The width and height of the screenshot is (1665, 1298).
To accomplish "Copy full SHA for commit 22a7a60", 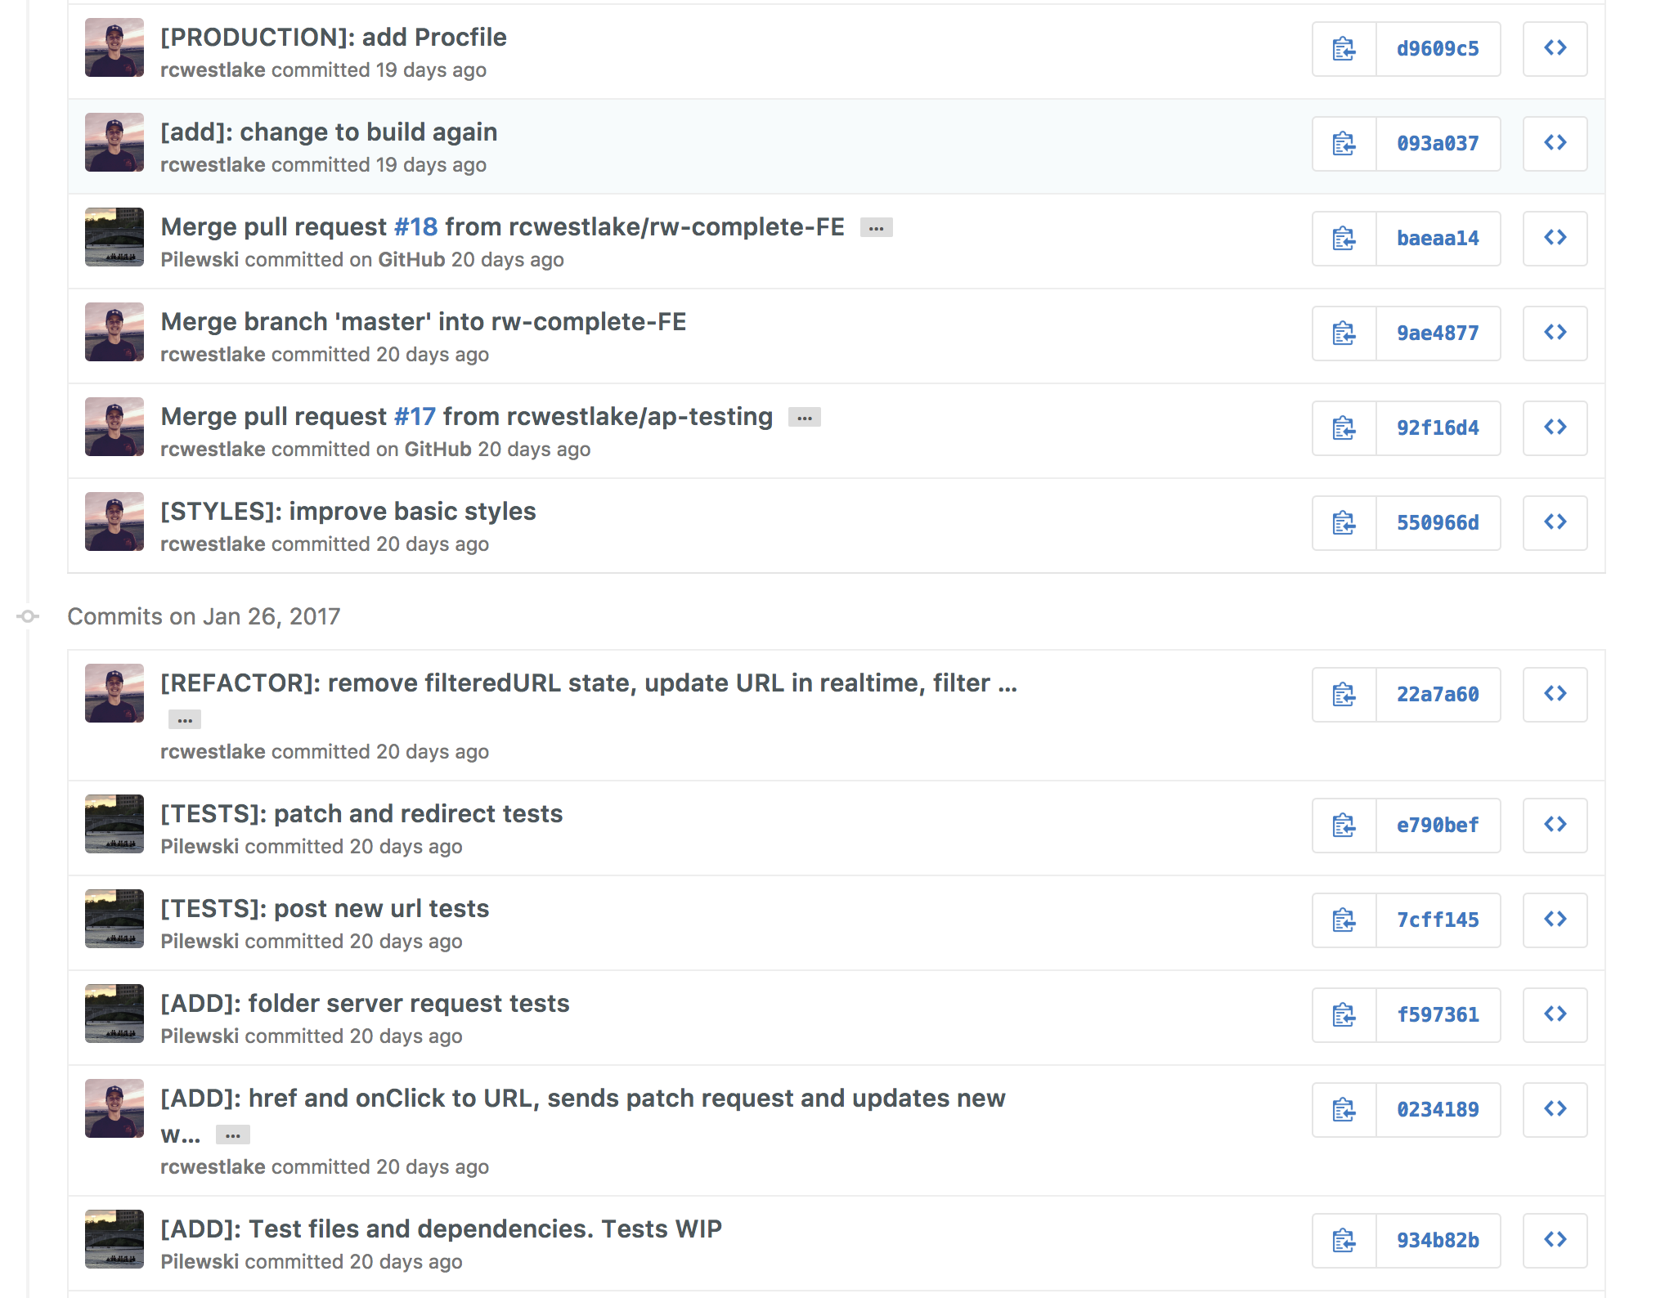I will tap(1344, 695).
